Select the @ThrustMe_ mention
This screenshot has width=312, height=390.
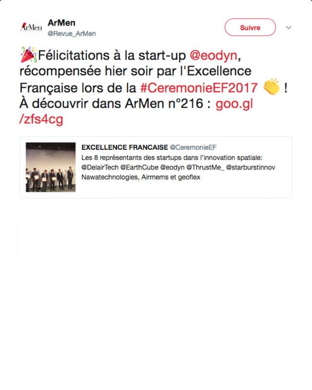205,167
